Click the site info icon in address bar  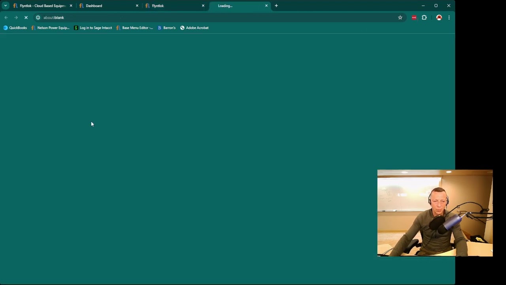pos(38,17)
